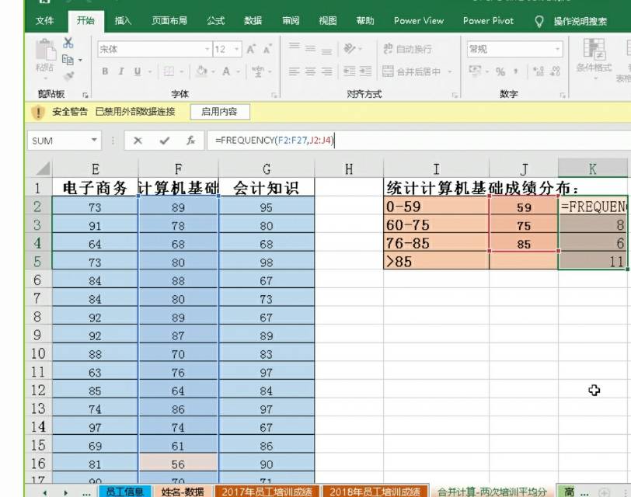Switch to the Power Pivot tab
Screen dimensions: 631x497
488,20
